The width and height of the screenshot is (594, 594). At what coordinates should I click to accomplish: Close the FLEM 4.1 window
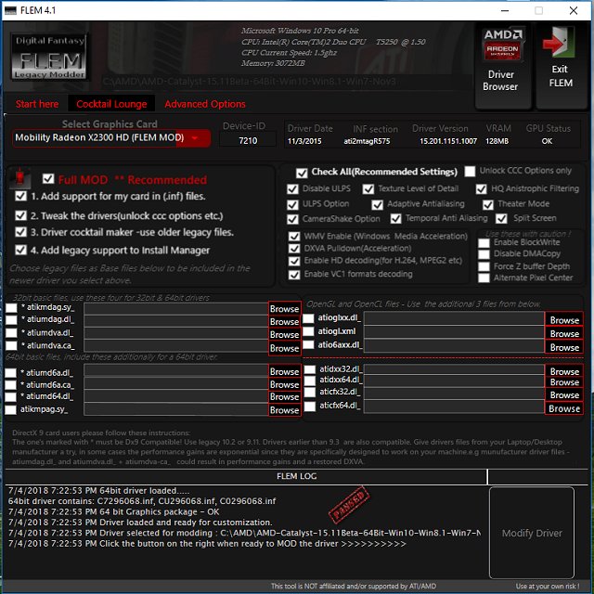574,10
